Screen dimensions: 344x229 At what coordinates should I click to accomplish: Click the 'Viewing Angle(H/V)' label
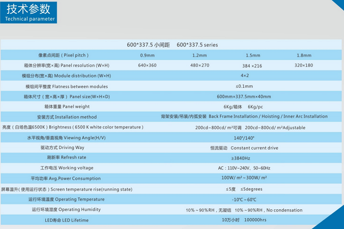[85, 138]
